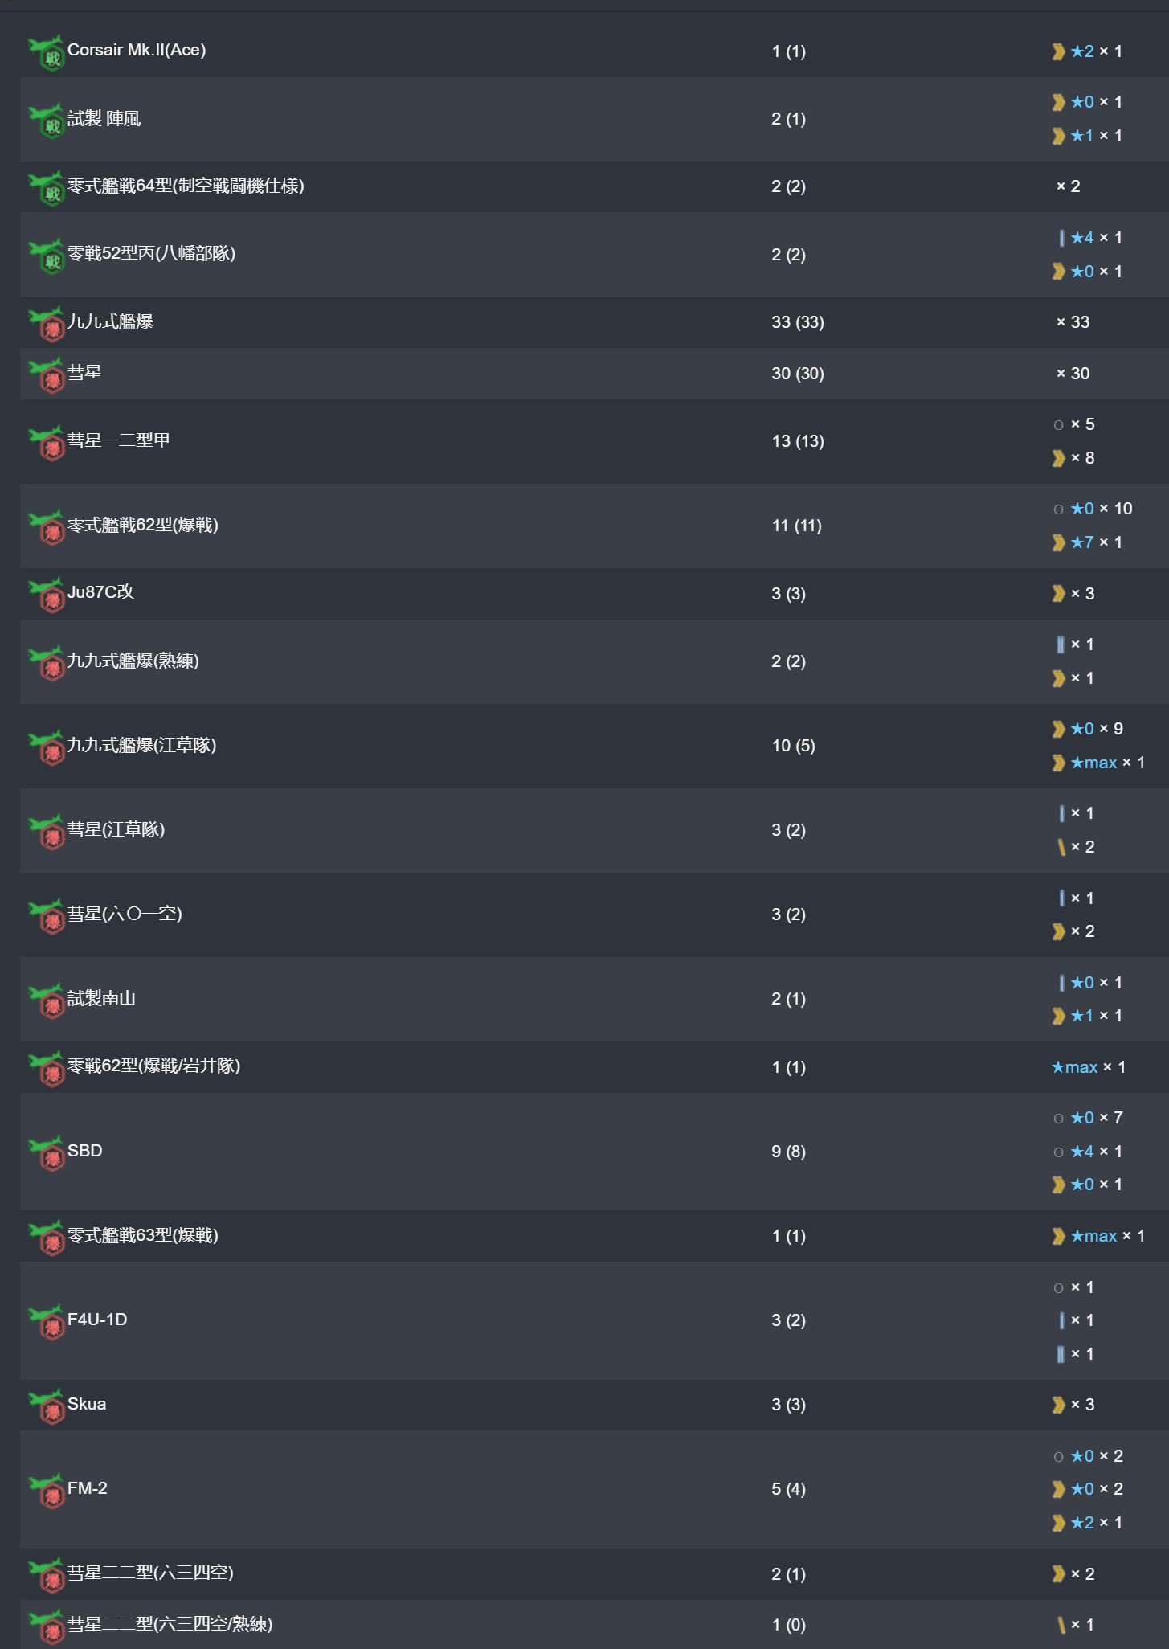The image size is (1169, 1649).
Task: Click the green fighter icon beside 試製 陣風
Action: point(47,121)
